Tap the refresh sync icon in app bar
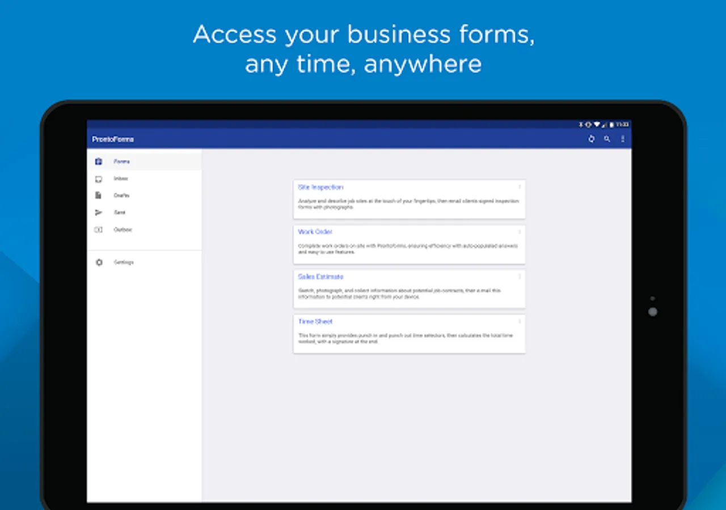The width and height of the screenshot is (726, 510). tap(592, 139)
